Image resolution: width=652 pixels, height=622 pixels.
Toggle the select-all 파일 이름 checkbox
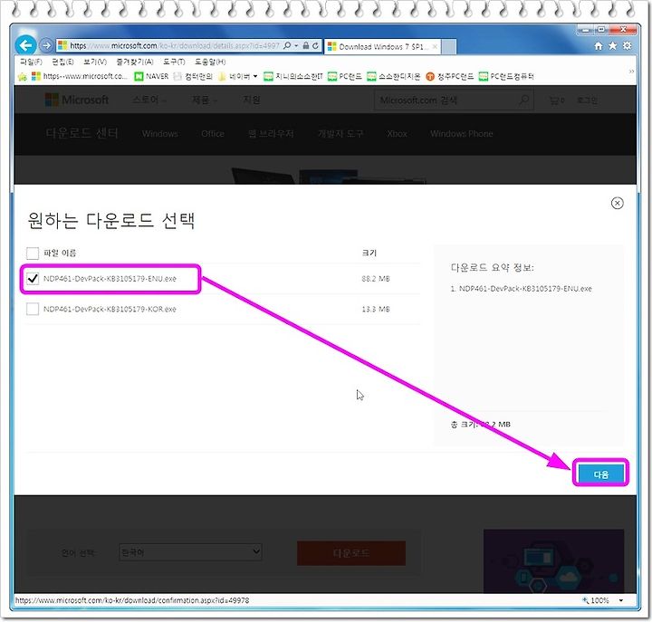tap(33, 253)
